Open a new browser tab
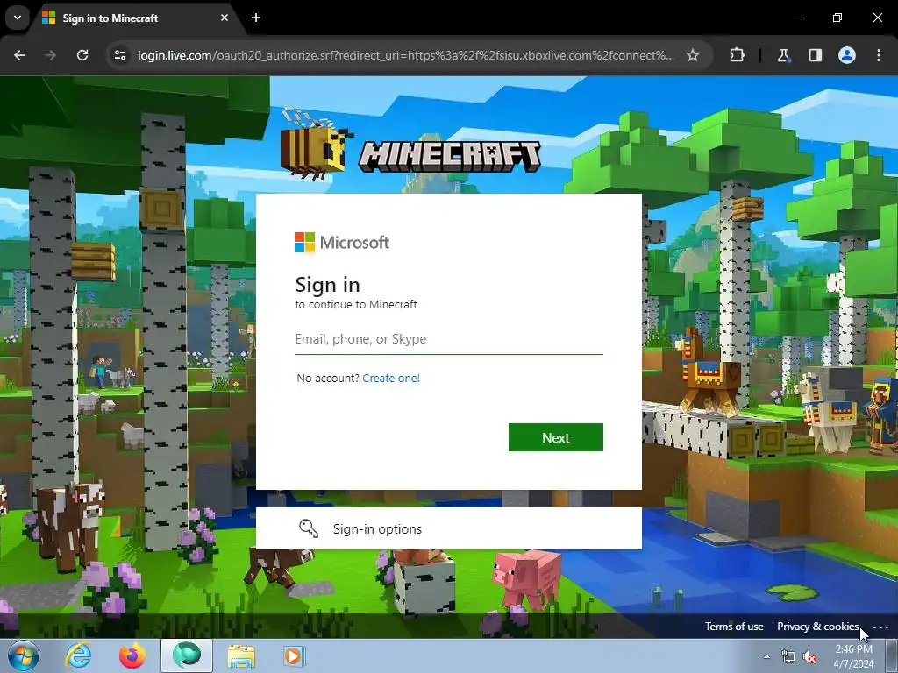 (x=256, y=18)
